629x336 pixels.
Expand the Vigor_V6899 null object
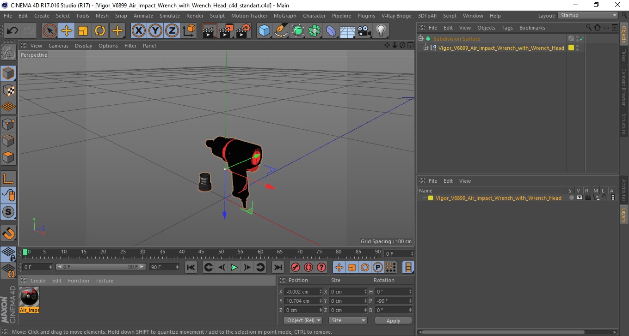pos(426,48)
